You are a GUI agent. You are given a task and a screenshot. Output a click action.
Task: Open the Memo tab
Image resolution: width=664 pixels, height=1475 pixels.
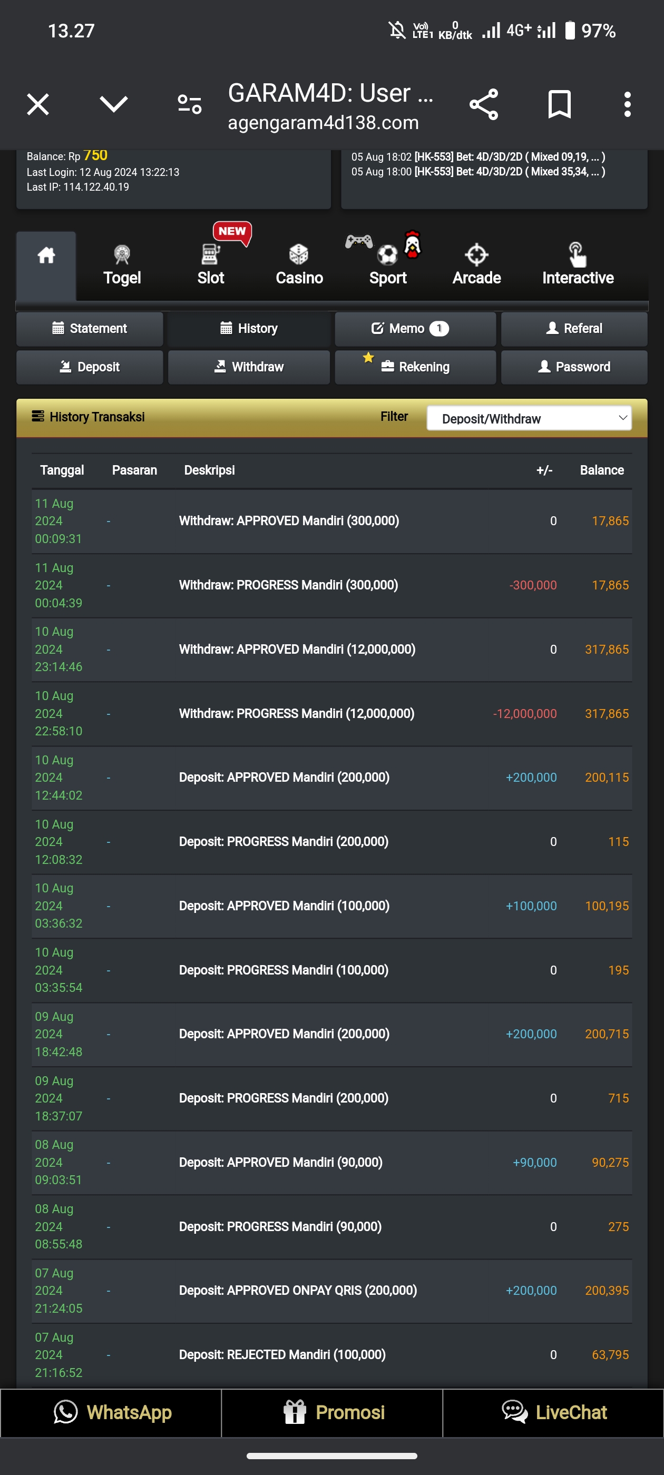[x=415, y=329]
